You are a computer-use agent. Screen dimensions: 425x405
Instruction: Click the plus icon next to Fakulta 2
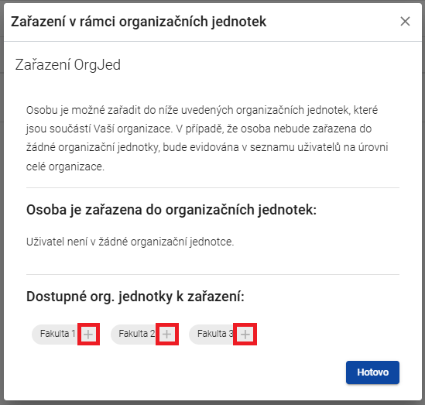click(x=167, y=335)
